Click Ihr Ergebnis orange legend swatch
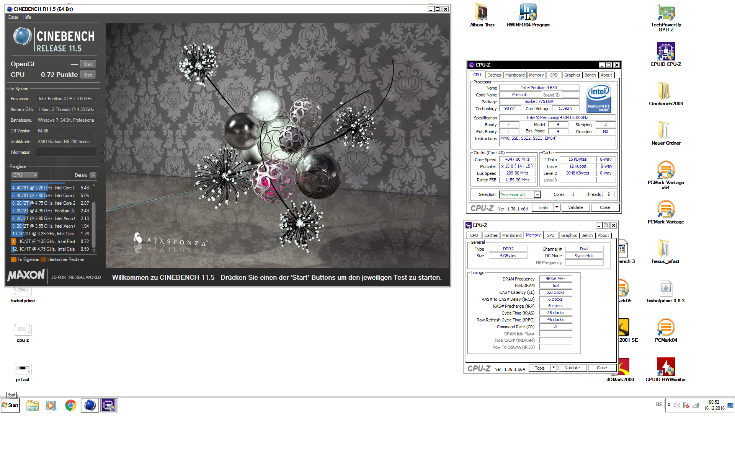 point(13,259)
